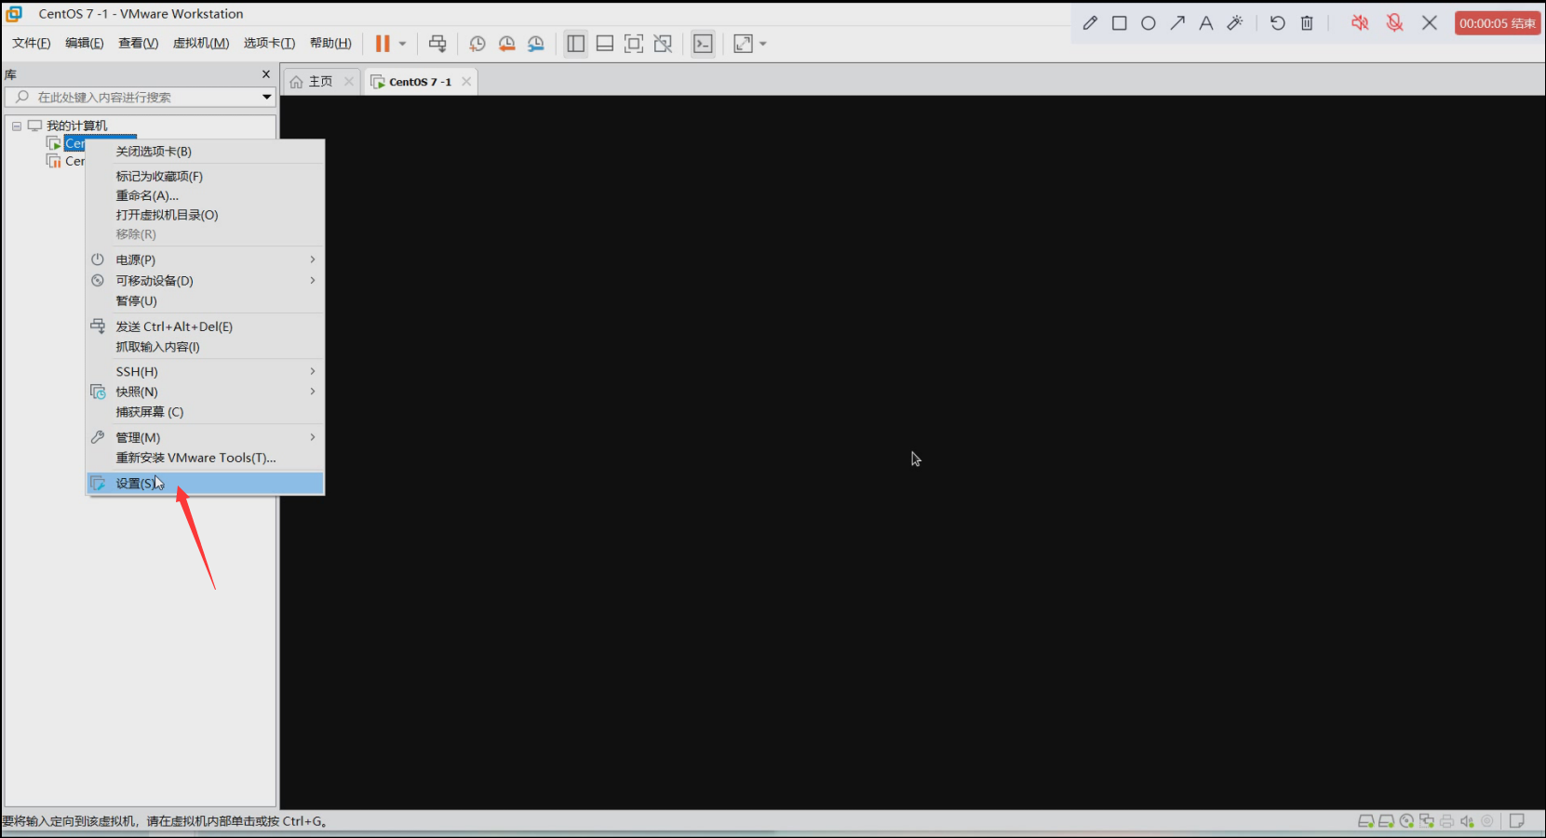Viewport: 1546px width, 838px height.
Task: Click the printer status bar icon
Action: click(x=1446, y=821)
